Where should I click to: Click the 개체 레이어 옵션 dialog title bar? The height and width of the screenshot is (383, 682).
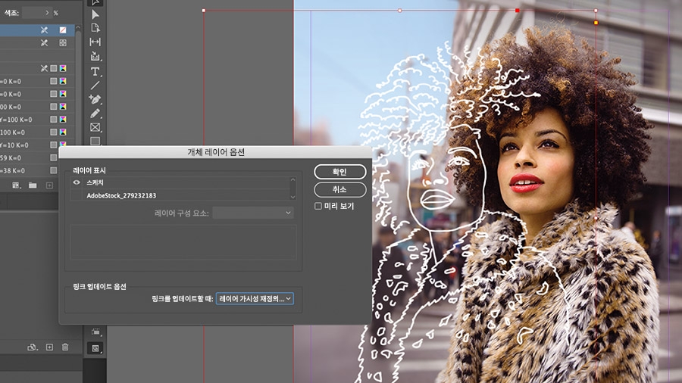(215, 152)
